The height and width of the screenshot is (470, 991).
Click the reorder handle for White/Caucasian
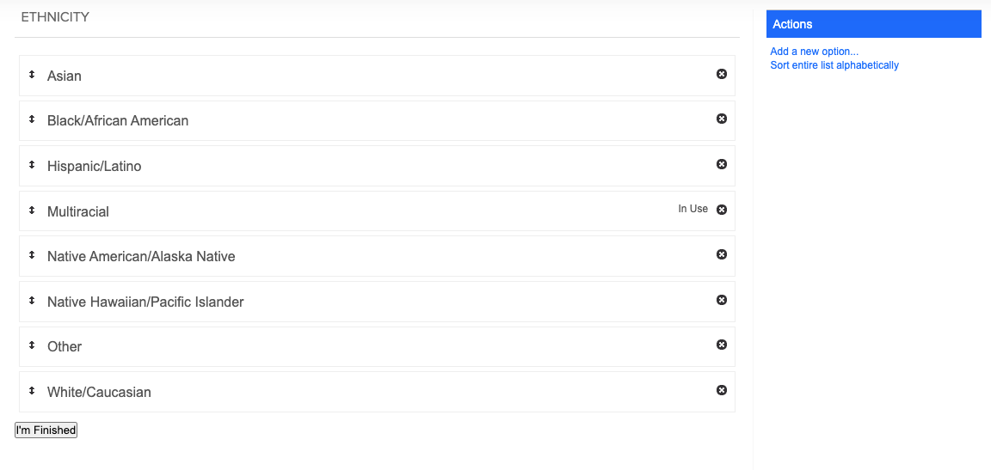pyautogui.click(x=32, y=390)
